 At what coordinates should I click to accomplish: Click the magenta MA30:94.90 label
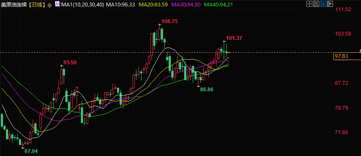click(186, 5)
